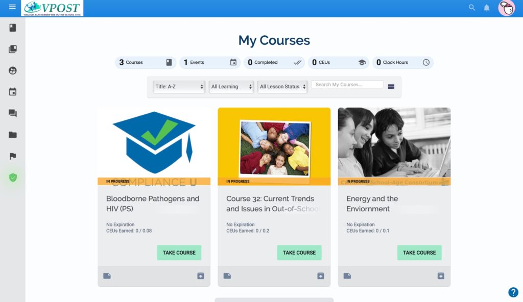Click CEUs Earned: 0 / 0.08 text
The image size is (523, 302).
129,231
